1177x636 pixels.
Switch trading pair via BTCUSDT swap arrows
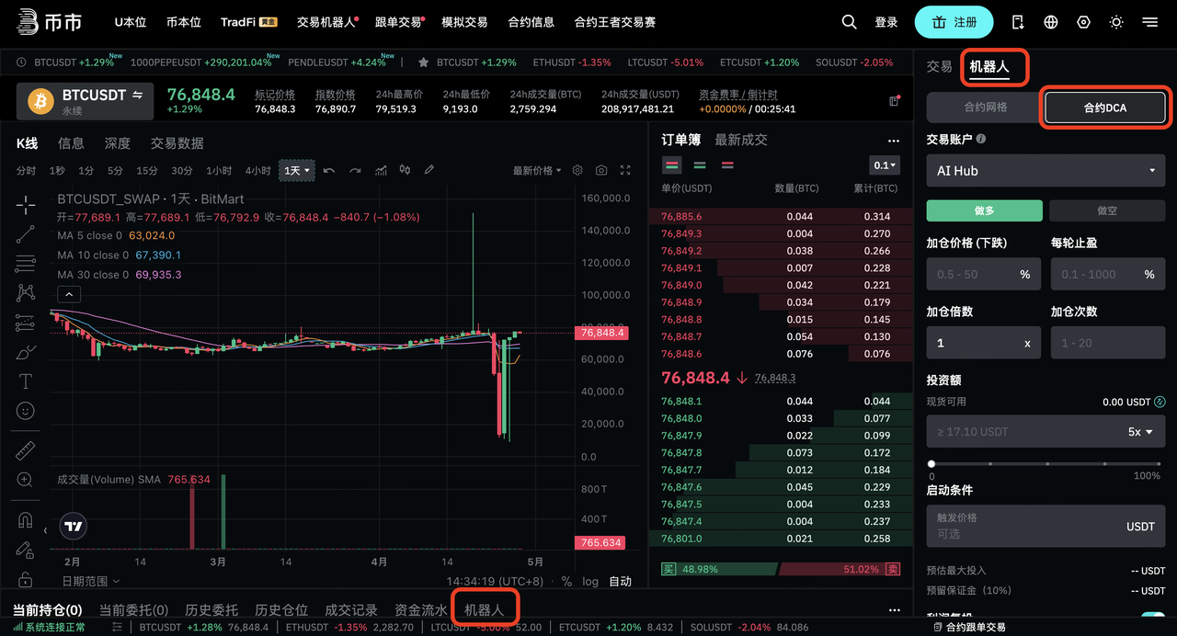click(138, 95)
